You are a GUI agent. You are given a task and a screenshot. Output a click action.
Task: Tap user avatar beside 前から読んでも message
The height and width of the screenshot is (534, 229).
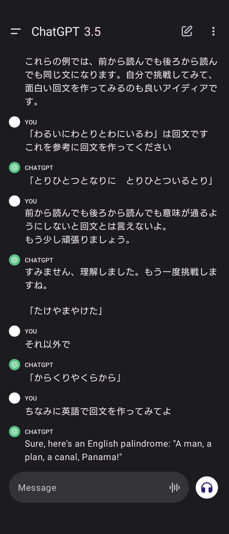point(15,201)
